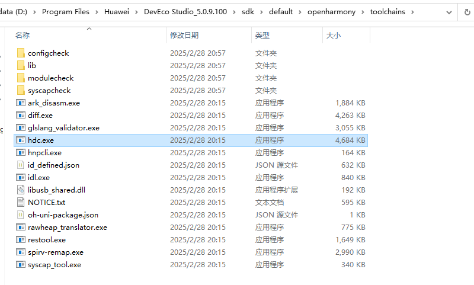Expand the chevron after DevEco Studio_5.0.9.100

tap(234, 12)
